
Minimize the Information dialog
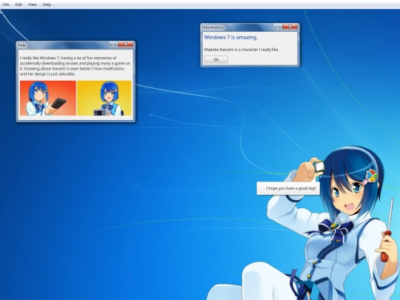coord(278,27)
